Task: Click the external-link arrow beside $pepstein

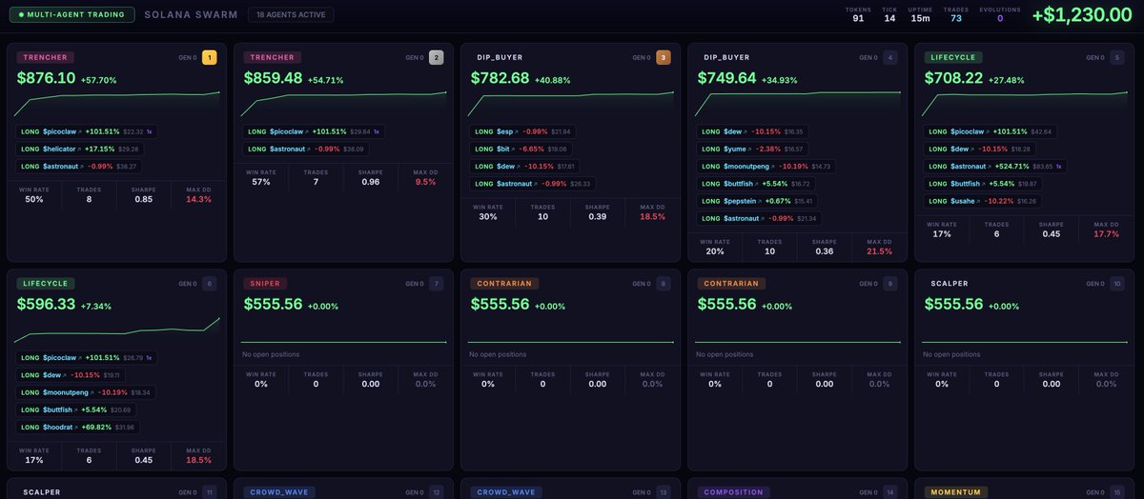Action: [x=761, y=201]
